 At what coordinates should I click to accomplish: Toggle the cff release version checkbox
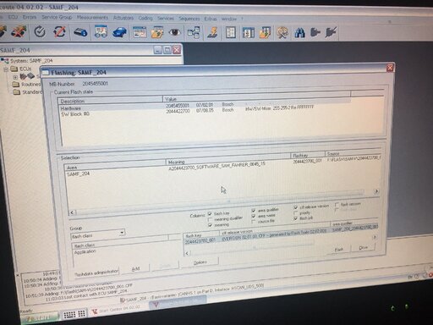tap(295, 207)
